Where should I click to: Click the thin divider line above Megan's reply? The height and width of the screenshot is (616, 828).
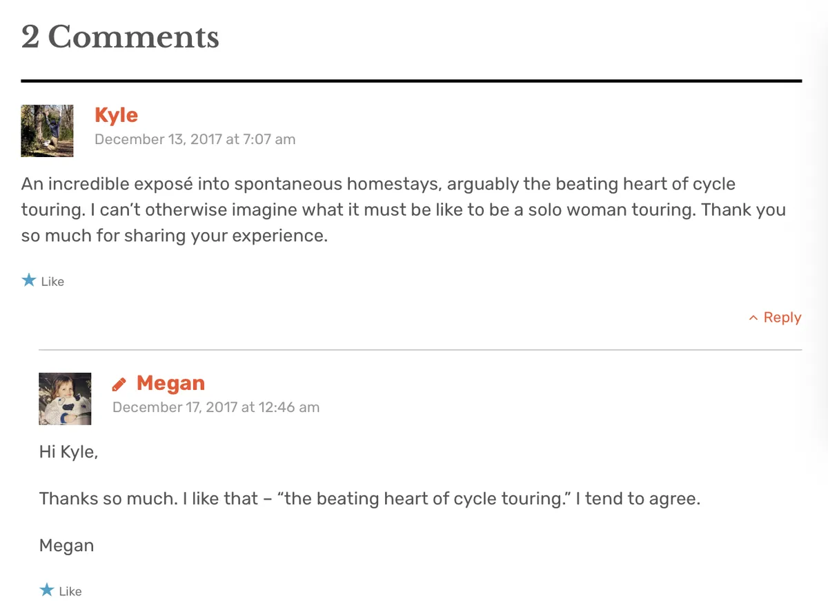(x=420, y=350)
